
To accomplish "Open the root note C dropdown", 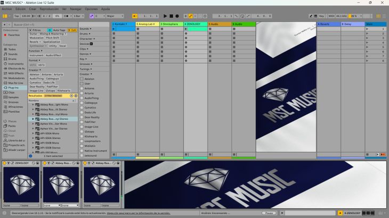I will tap(100, 16).
